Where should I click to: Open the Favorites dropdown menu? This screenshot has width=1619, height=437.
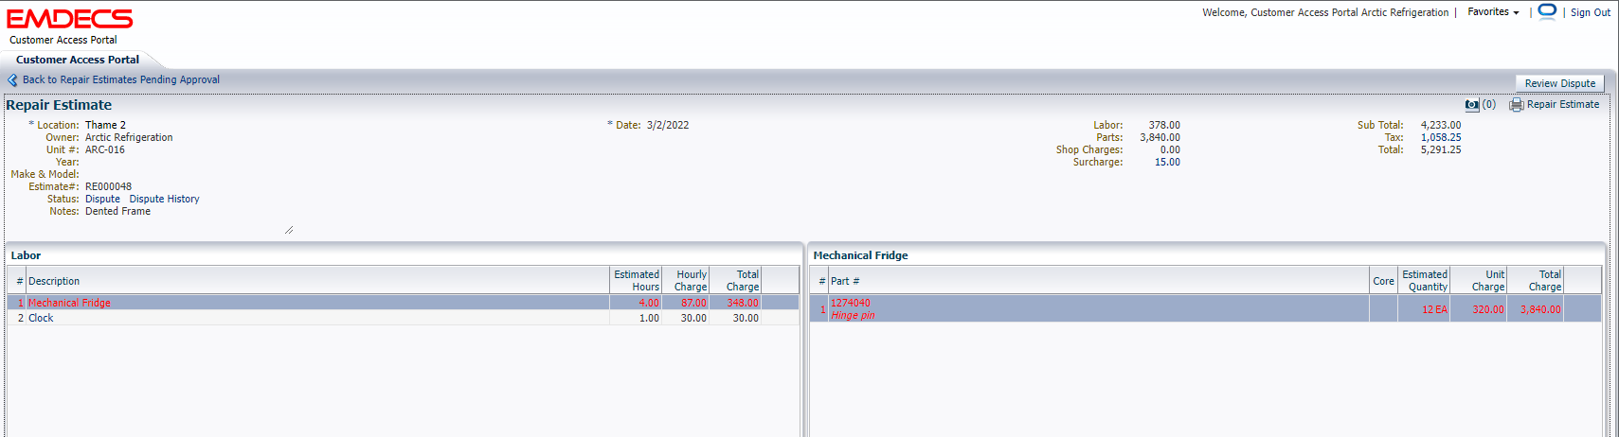[x=1493, y=12]
